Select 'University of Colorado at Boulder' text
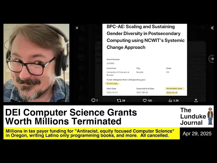Viewport: 217px width, 163px height. pos(118,74)
